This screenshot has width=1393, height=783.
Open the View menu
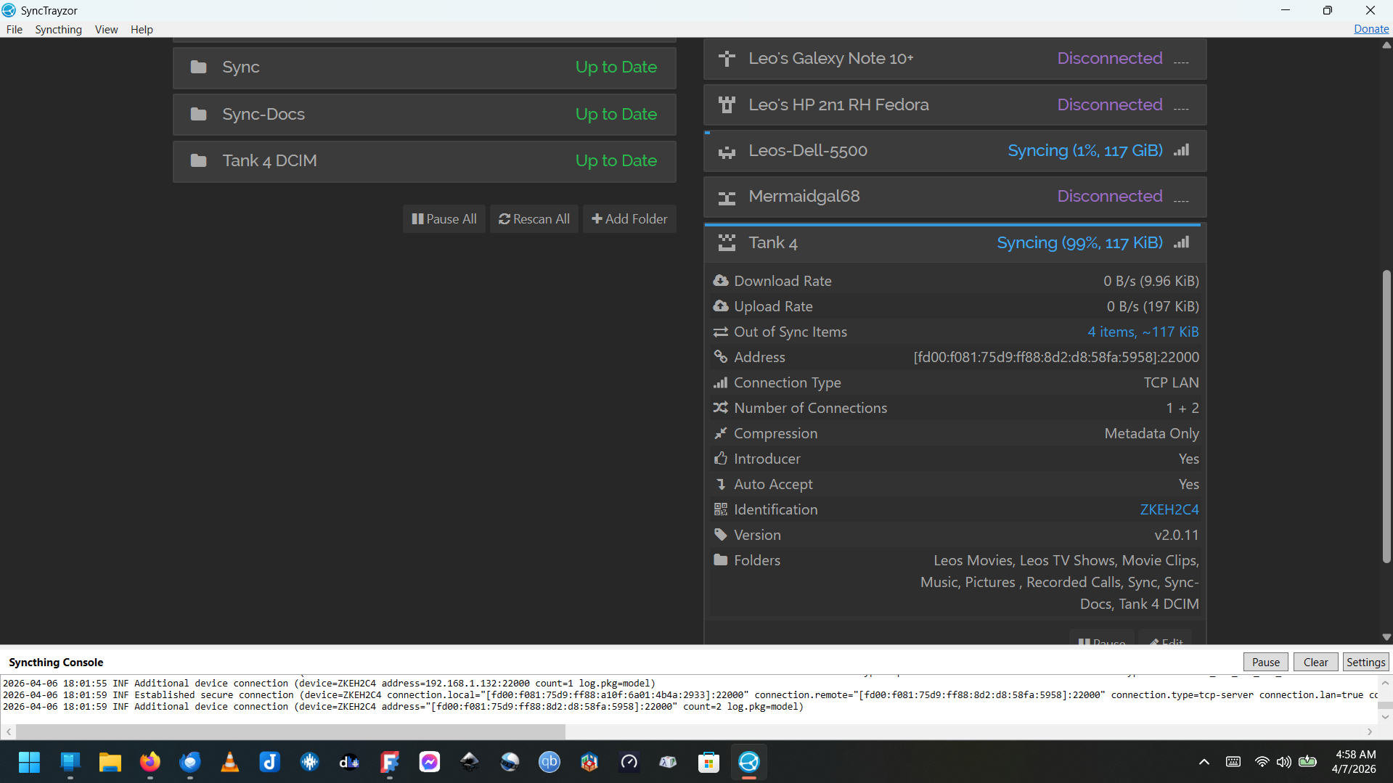point(106,30)
